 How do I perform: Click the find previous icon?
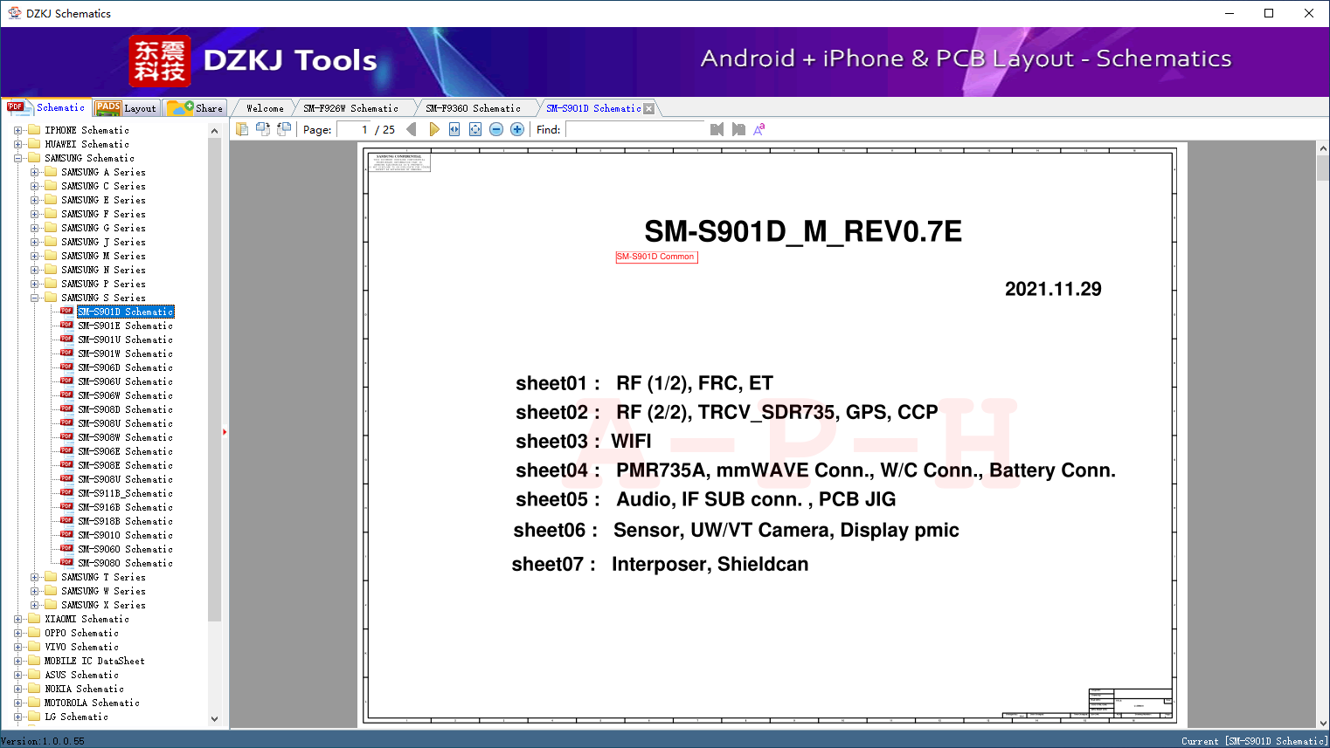click(717, 129)
